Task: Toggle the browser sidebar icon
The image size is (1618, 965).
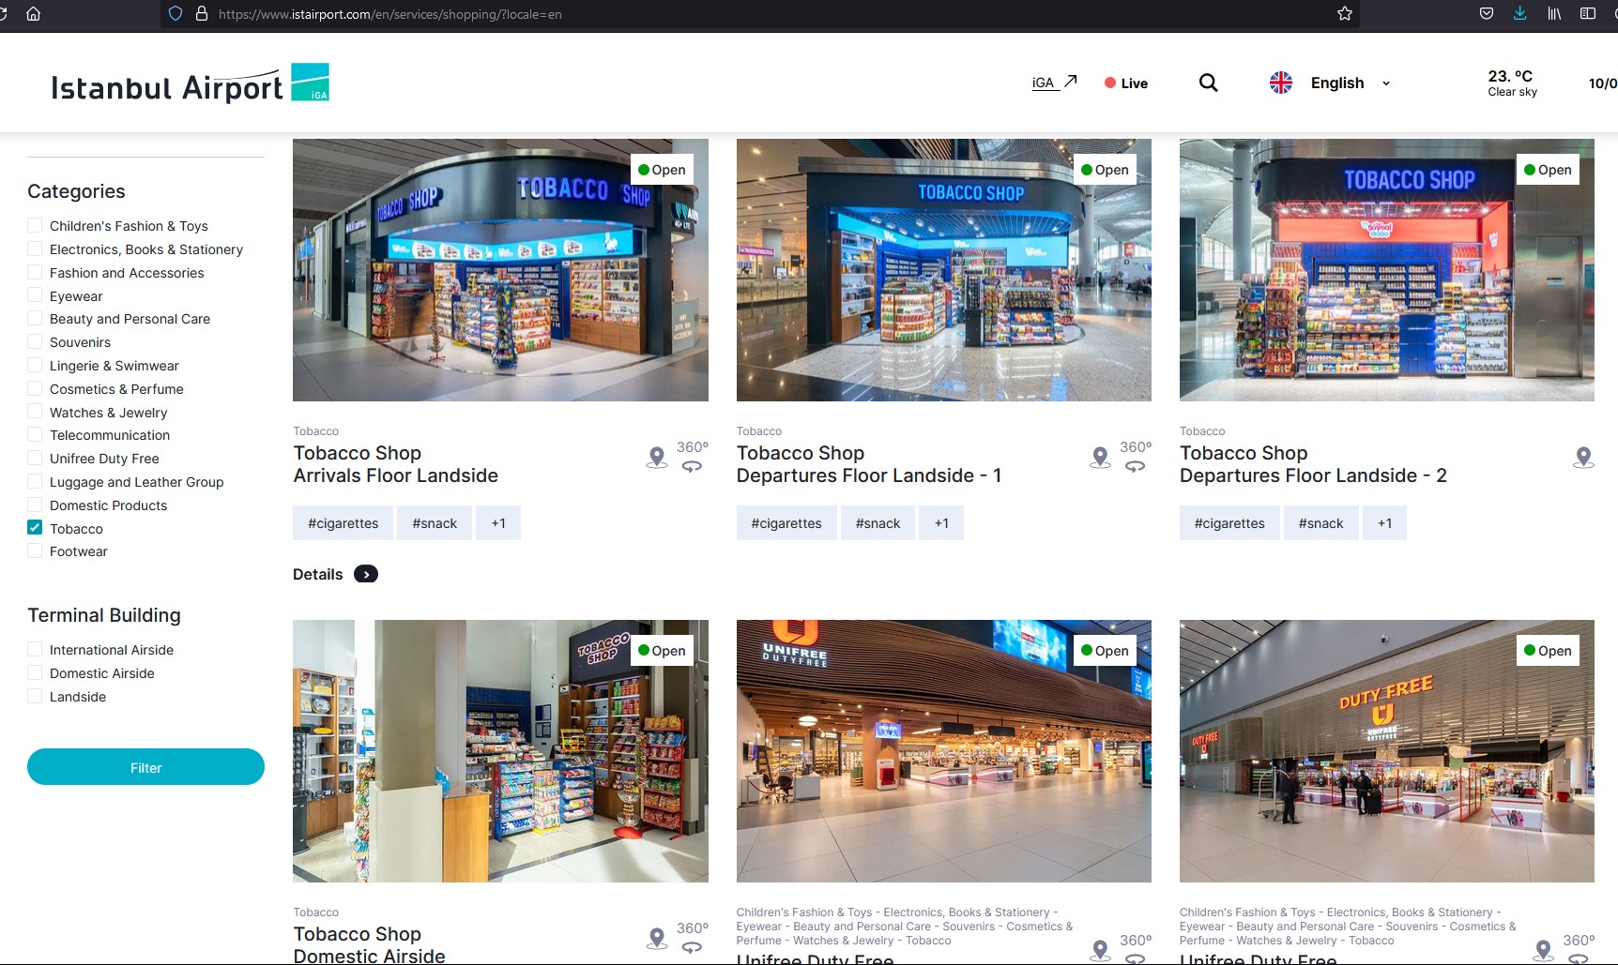Action: pyautogui.click(x=1588, y=14)
